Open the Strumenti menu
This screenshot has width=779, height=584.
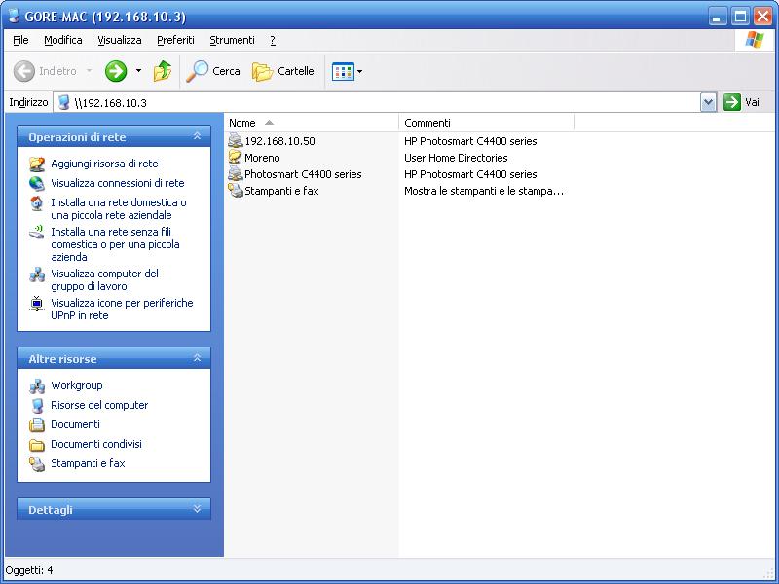[232, 40]
